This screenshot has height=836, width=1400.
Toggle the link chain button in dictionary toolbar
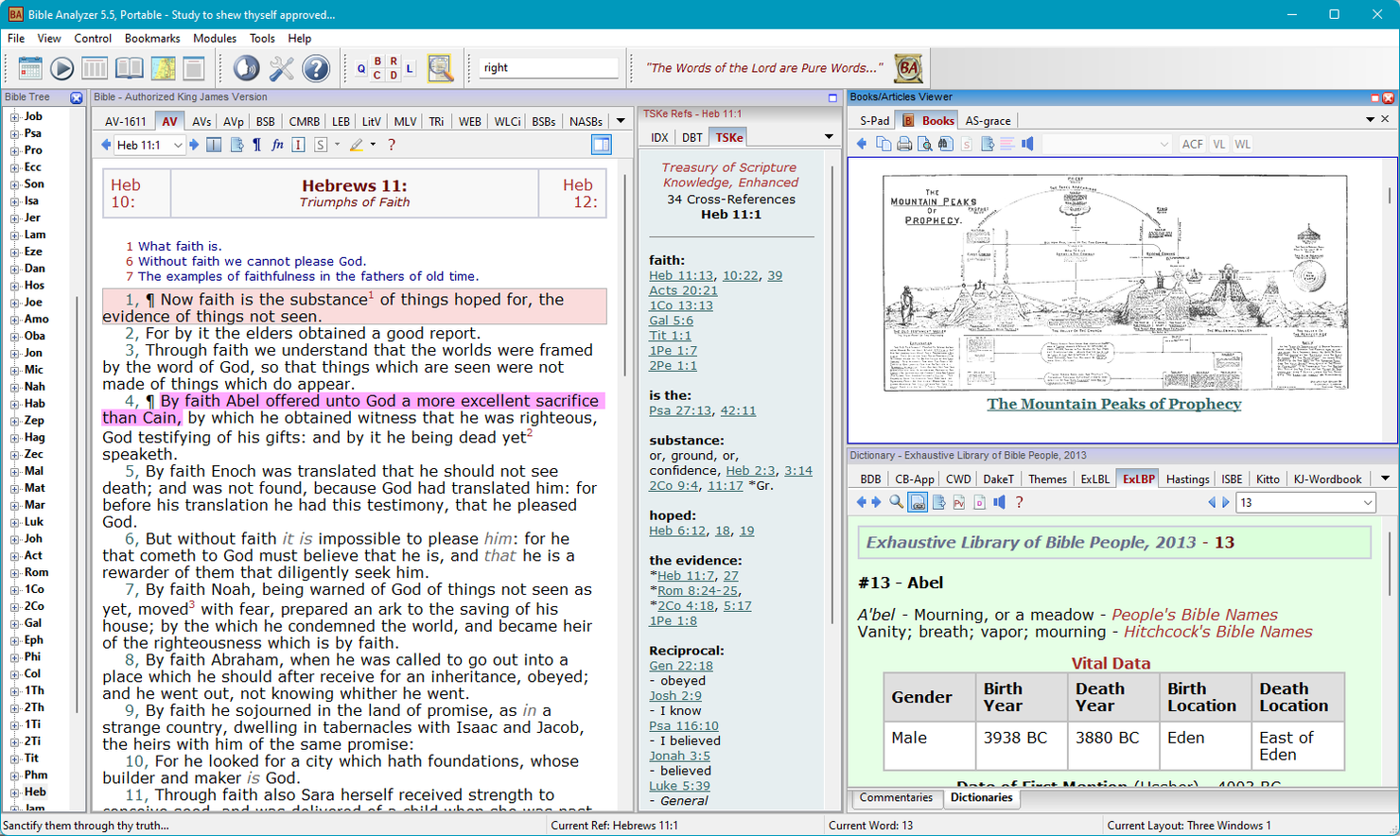918,502
